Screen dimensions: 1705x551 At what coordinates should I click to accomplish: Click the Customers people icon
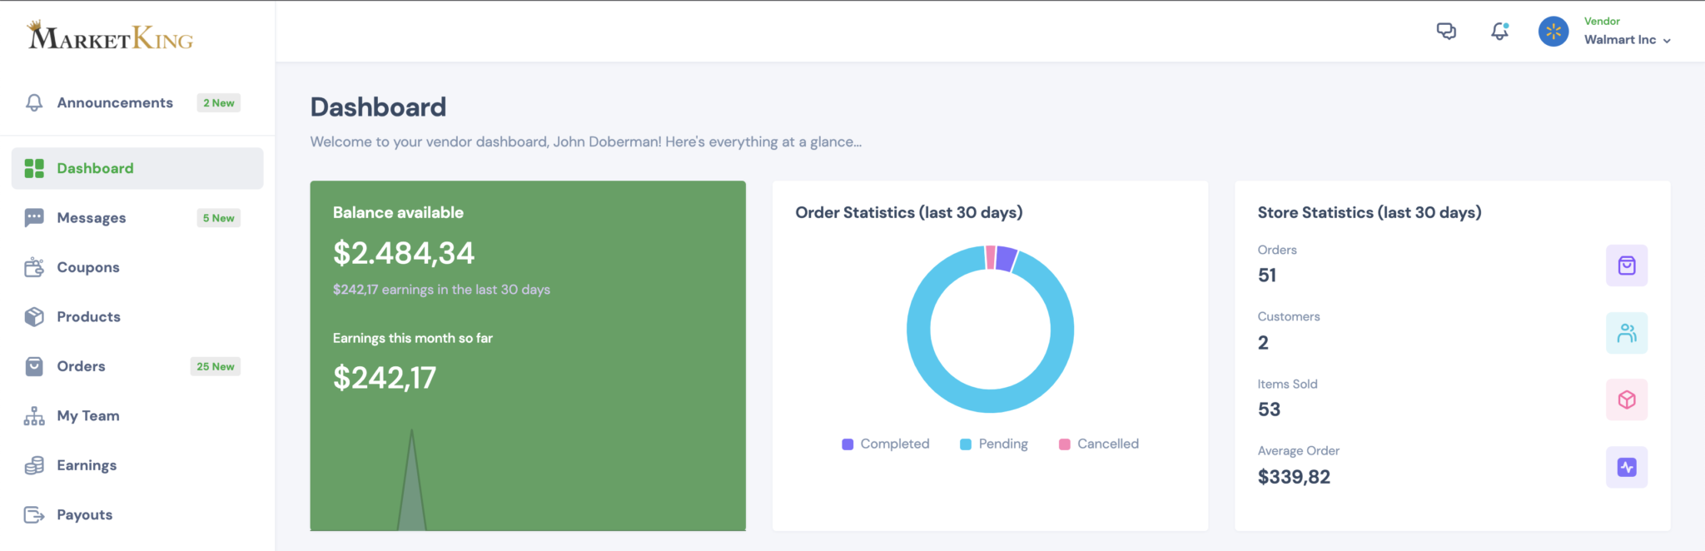(1626, 333)
